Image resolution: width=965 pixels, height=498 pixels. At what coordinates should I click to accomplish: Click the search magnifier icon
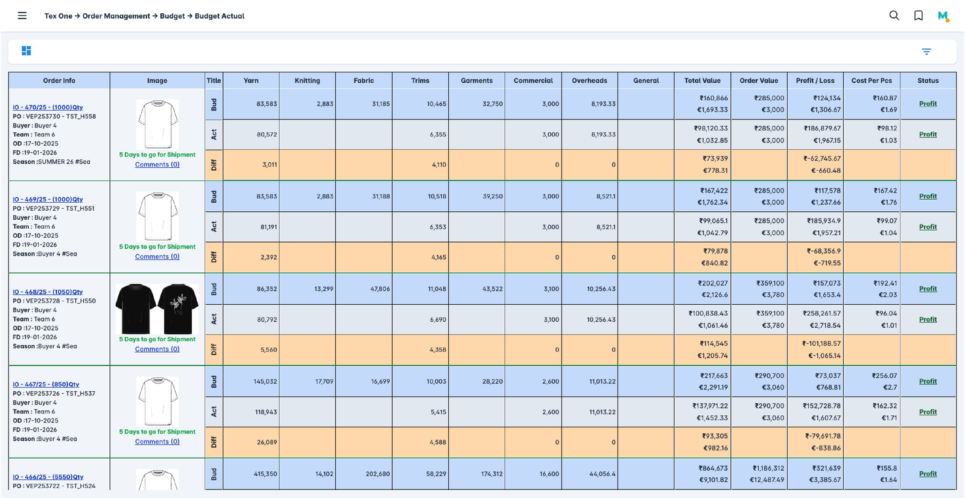tap(894, 16)
